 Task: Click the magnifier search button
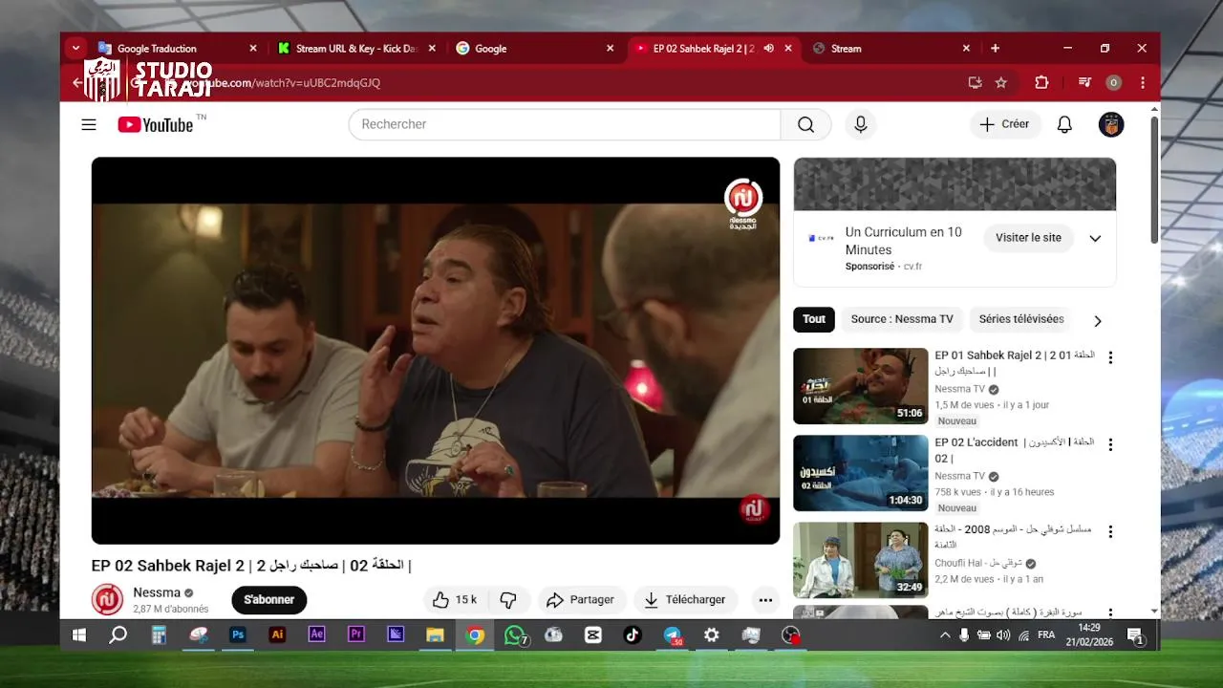pyautogui.click(x=805, y=124)
